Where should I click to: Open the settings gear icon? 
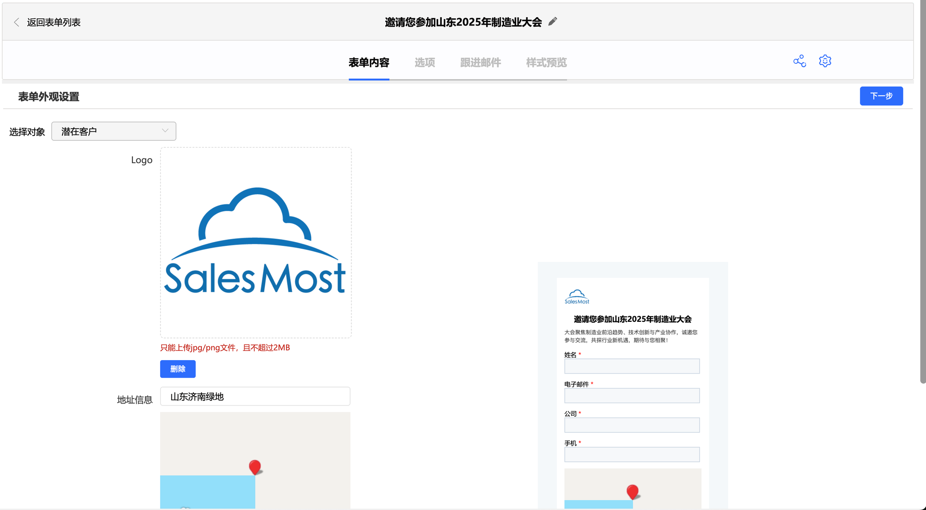825,61
